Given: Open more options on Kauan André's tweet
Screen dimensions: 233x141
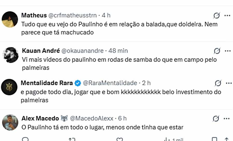Looking at the screenshot, I should coord(227,51).
